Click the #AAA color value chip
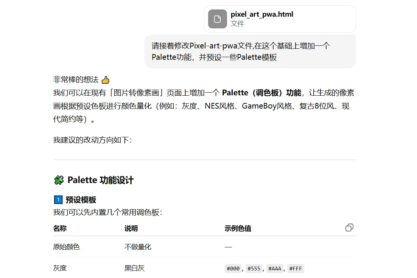This screenshot has height=278, width=417. point(274,268)
